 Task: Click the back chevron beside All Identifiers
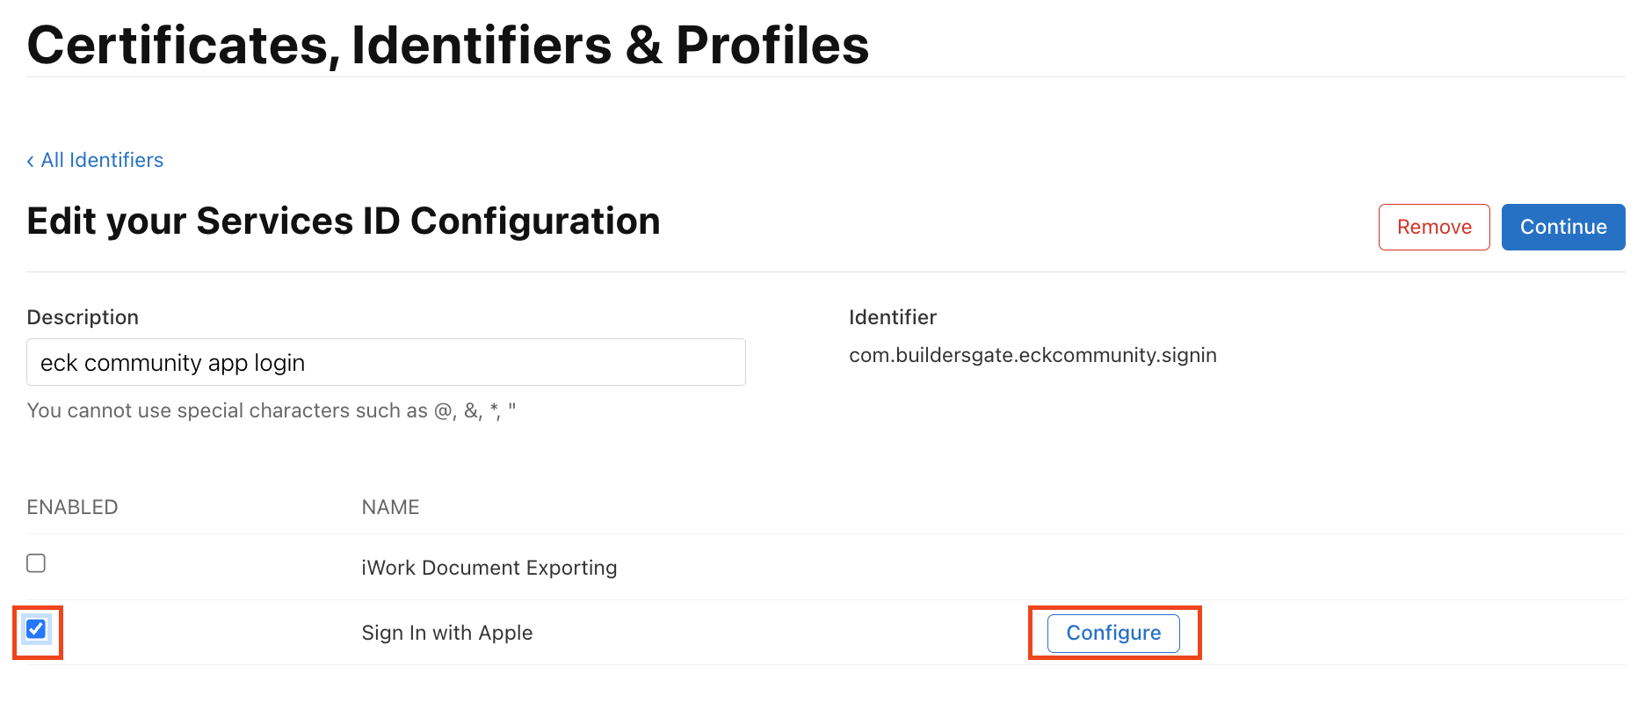point(30,160)
